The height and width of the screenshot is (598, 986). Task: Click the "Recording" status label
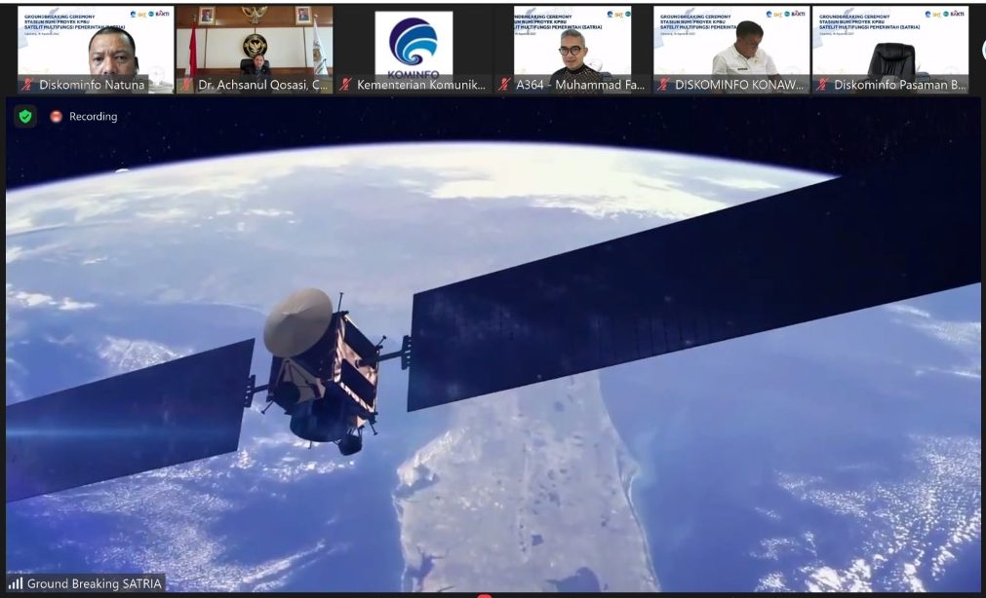click(93, 117)
